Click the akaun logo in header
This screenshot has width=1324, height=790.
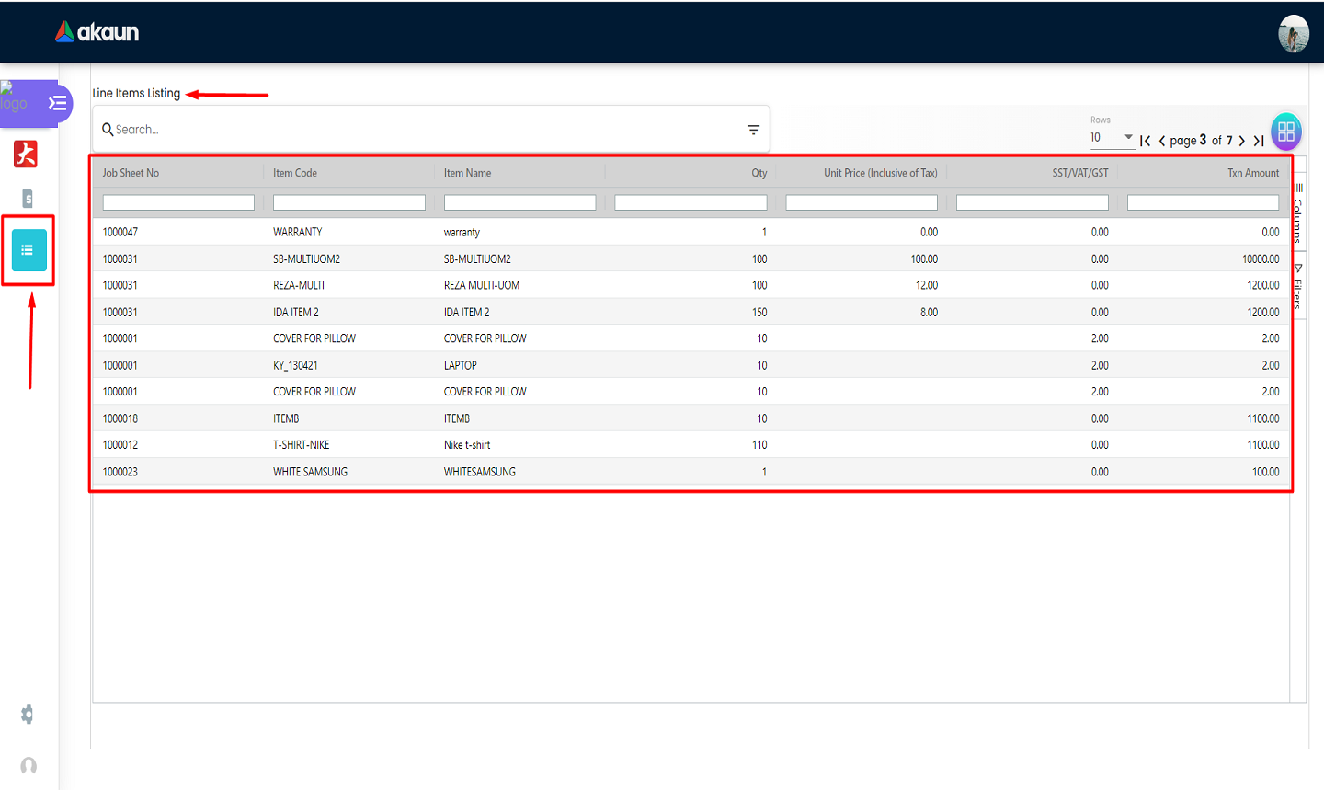(x=97, y=32)
